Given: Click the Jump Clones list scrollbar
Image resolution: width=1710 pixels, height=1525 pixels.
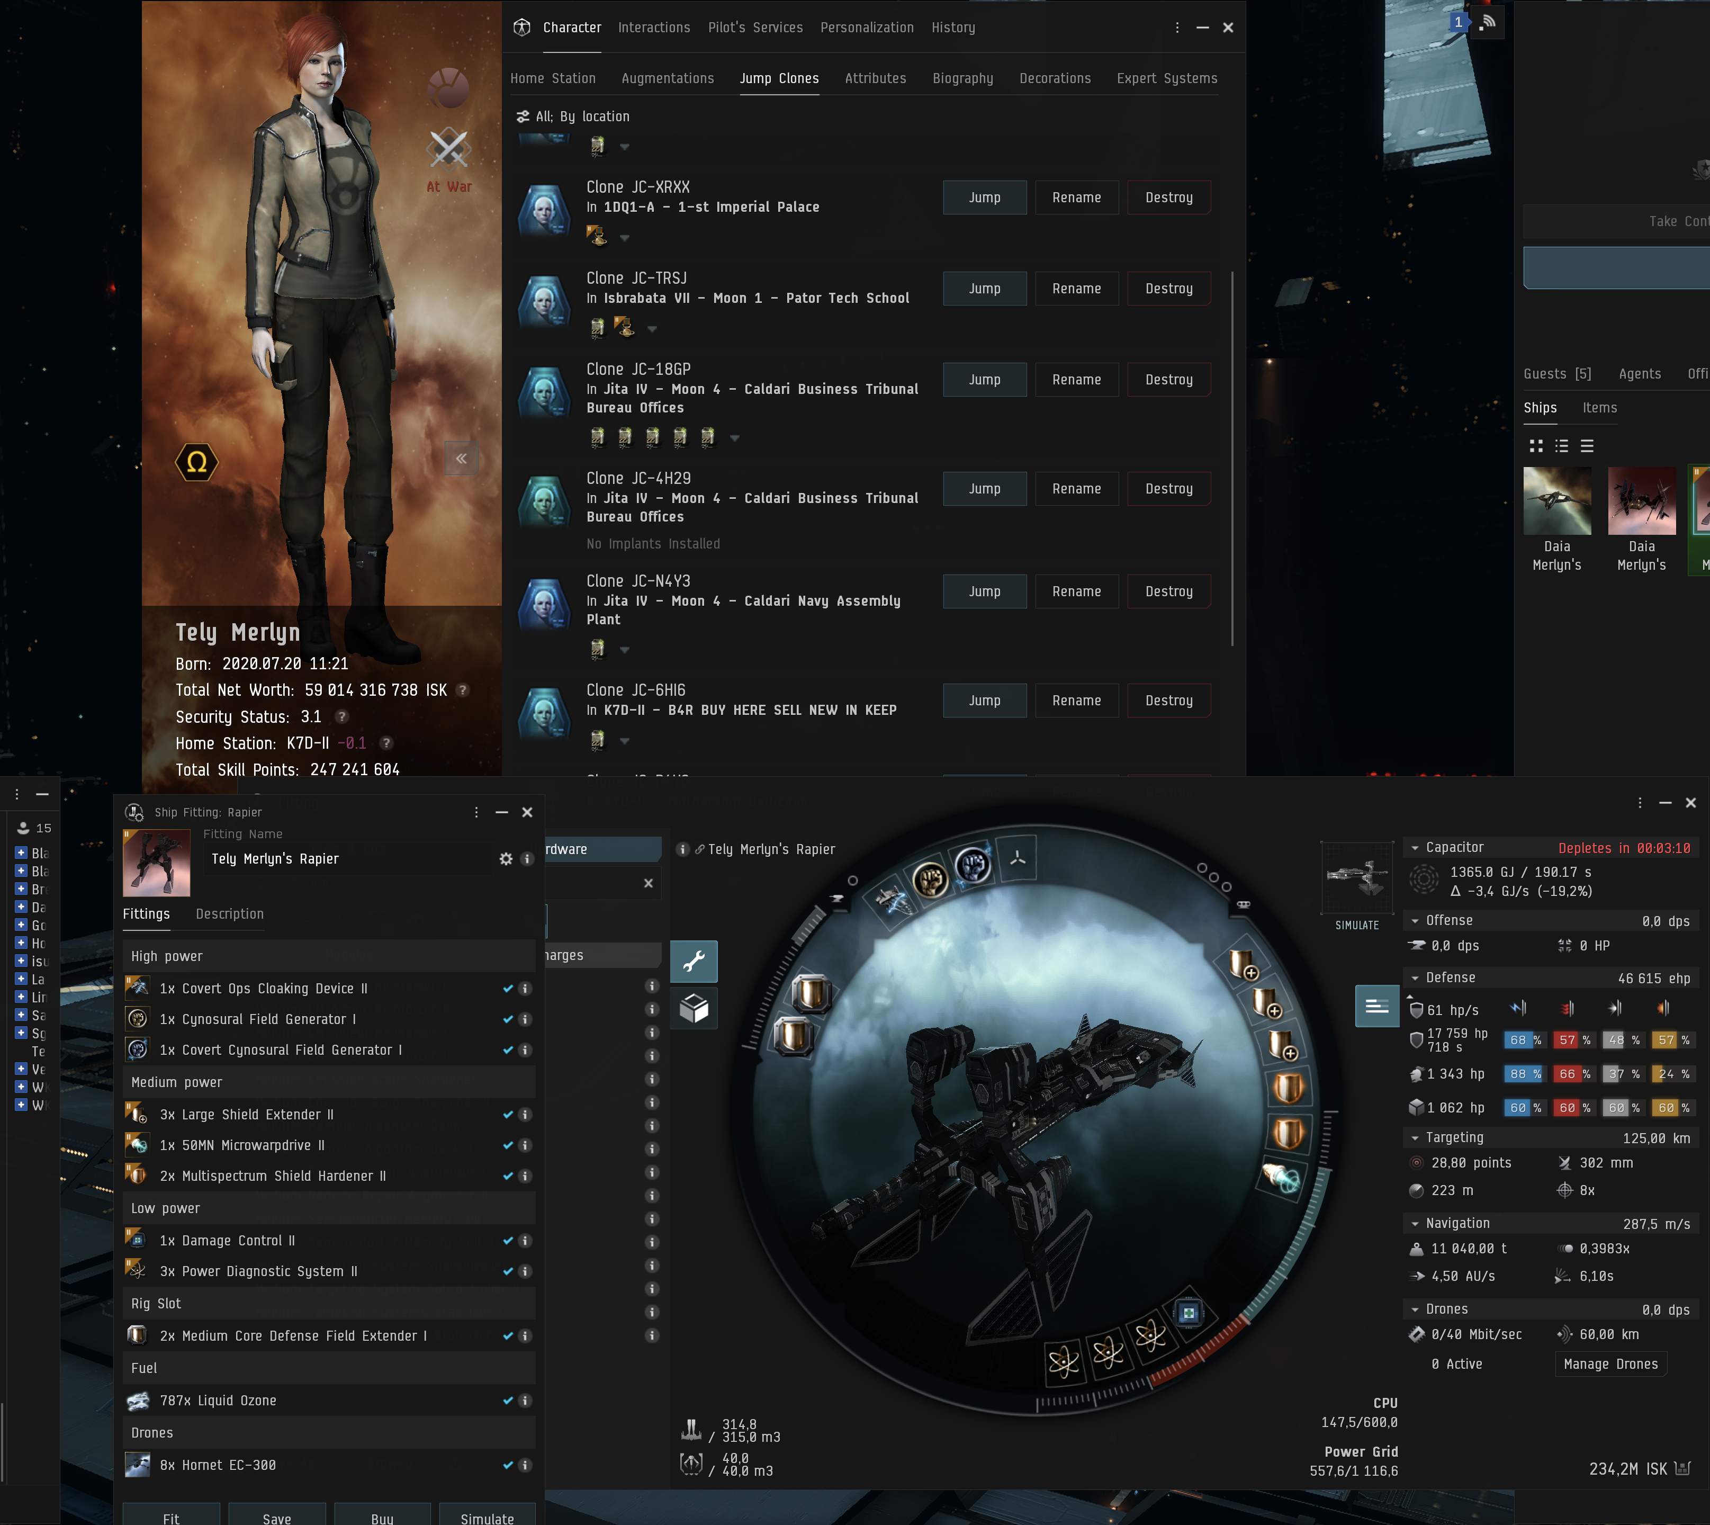Looking at the screenshot, I should pos(1231,457).
